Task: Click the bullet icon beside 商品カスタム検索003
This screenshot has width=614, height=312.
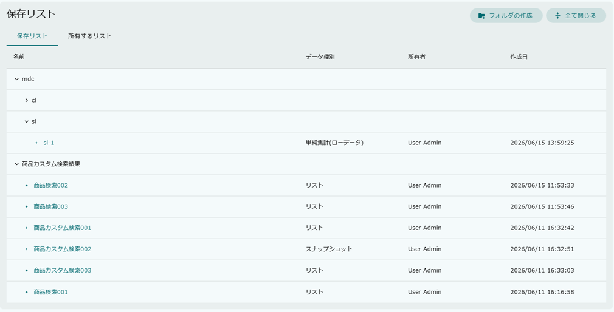Action: click(27, 270)
